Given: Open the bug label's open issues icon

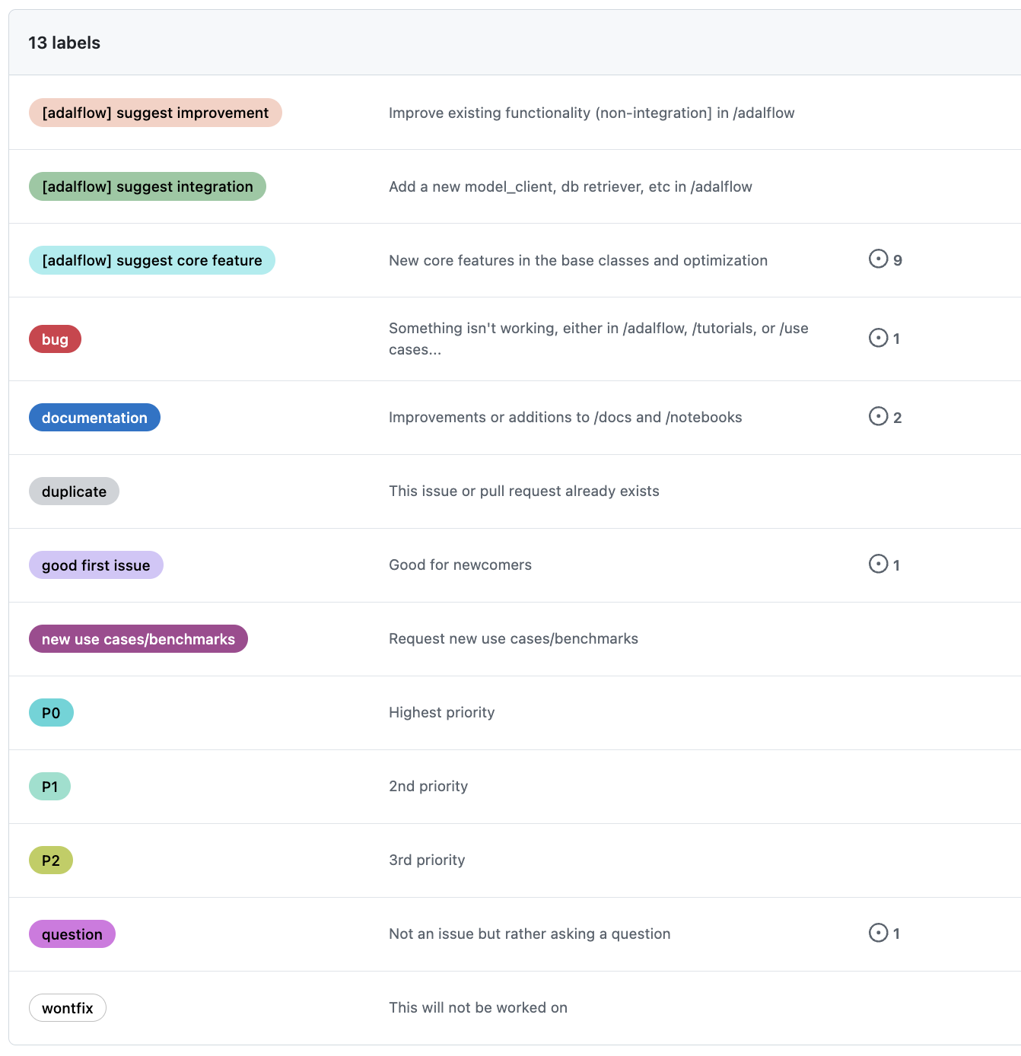Looking at the screenshot, I should click(878, 338).
